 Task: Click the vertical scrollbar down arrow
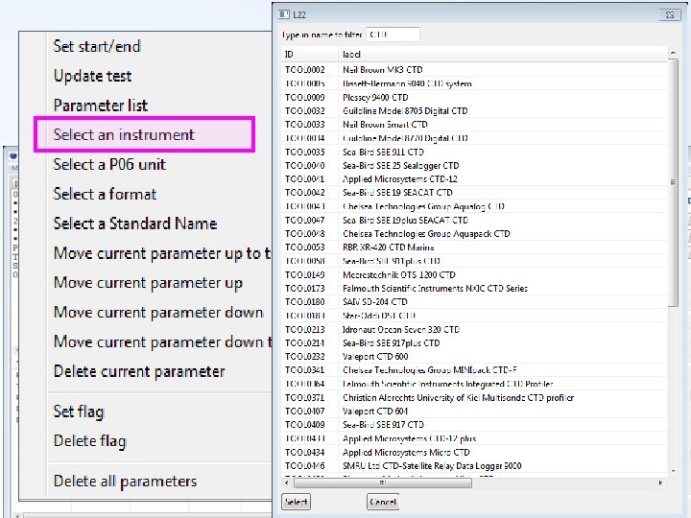673,471
